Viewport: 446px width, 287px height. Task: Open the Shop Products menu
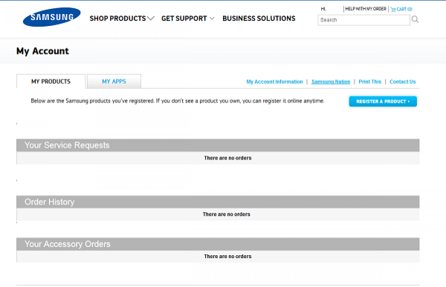(x=117, y=19)
